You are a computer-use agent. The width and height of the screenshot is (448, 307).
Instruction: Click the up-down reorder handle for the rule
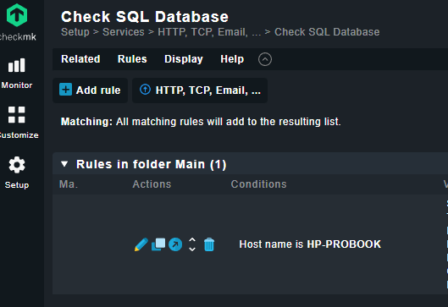click(192, 244)
